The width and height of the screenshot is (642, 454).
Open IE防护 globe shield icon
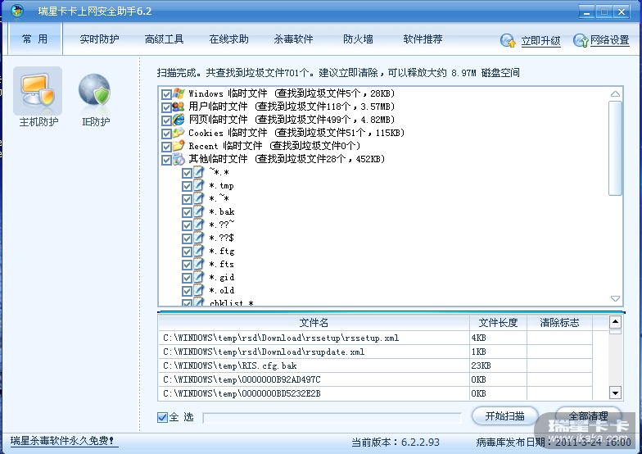pos(95,91)
